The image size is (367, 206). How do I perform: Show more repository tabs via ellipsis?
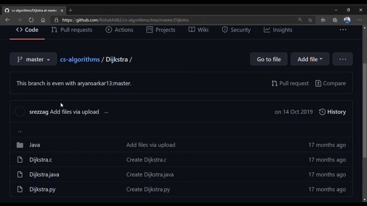click(x=343, y=30)
